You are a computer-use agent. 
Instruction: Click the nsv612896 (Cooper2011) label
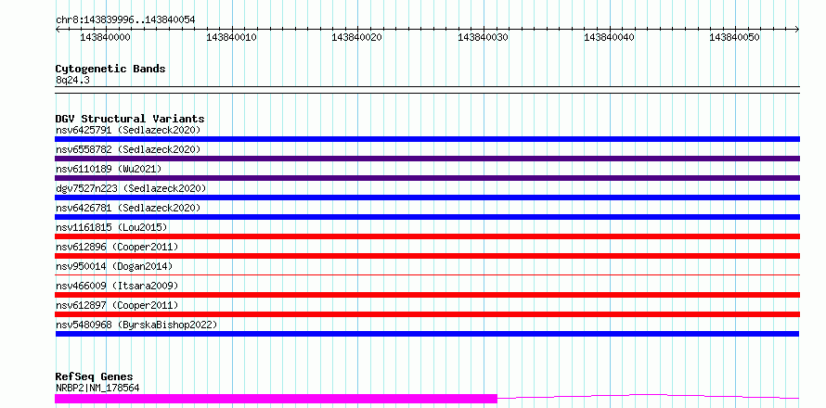click(x=117, y=247)
